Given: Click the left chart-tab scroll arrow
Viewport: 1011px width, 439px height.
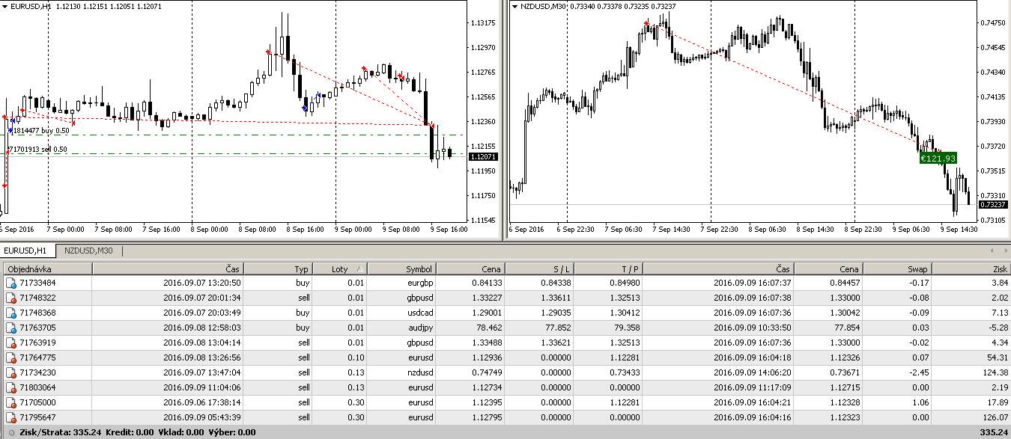Looking at the screenshot, I should coord(992,251).
